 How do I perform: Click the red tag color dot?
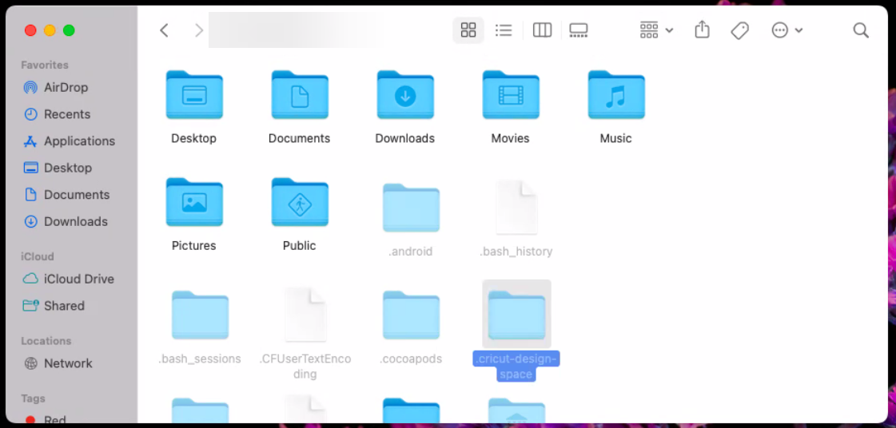tap(30, 420)
